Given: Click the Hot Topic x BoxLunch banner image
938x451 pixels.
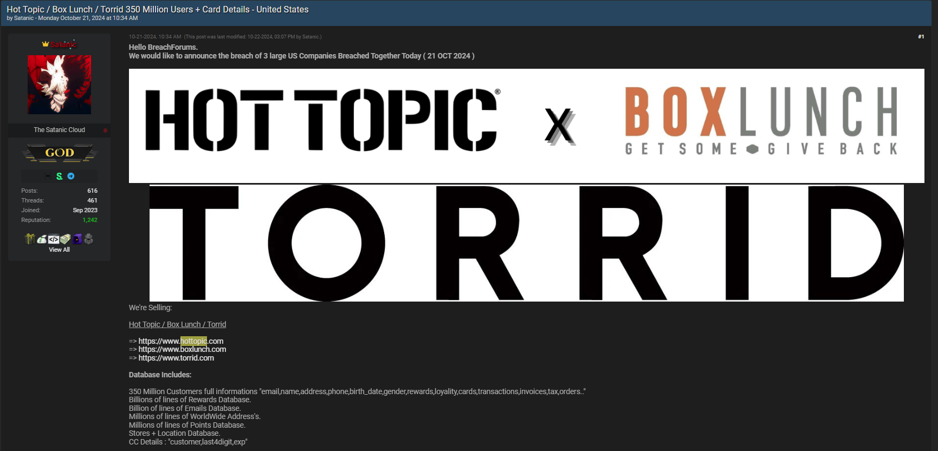Looking at the screenshot, I should [x=527, y=126].
